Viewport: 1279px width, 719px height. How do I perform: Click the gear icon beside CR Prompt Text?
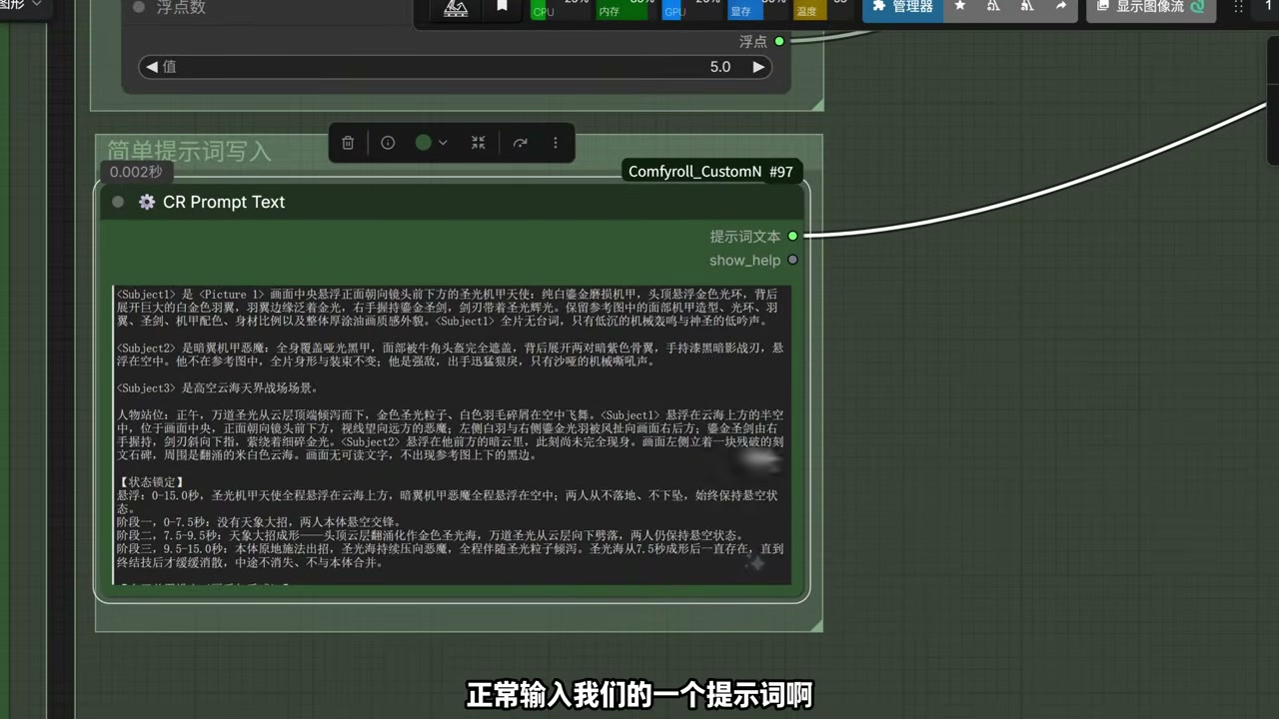[147, 202]
